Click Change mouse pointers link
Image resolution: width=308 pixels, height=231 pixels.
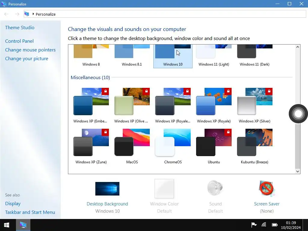coord(30,50)
